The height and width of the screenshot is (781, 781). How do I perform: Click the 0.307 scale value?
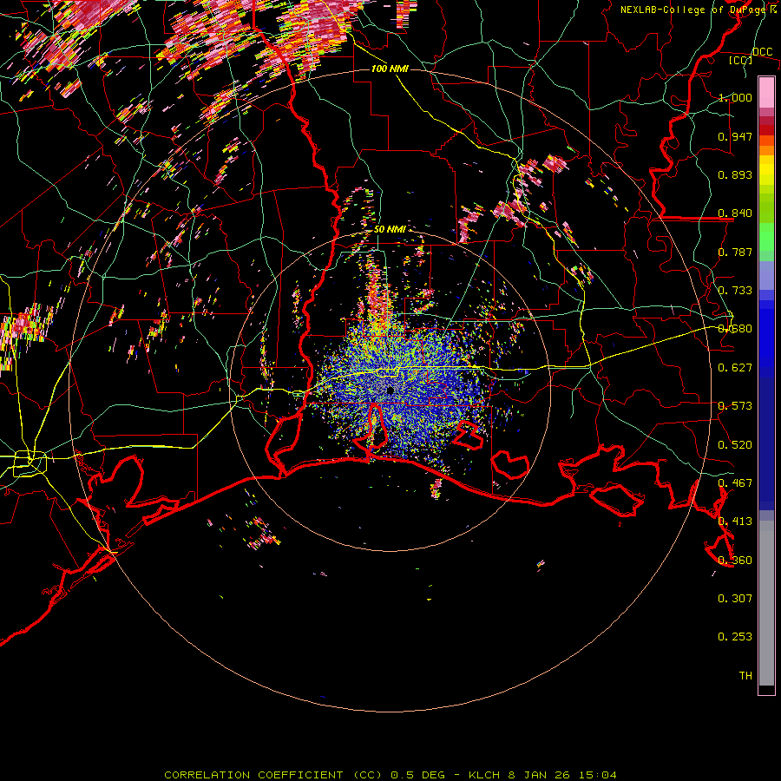click(x=735, y=599)
